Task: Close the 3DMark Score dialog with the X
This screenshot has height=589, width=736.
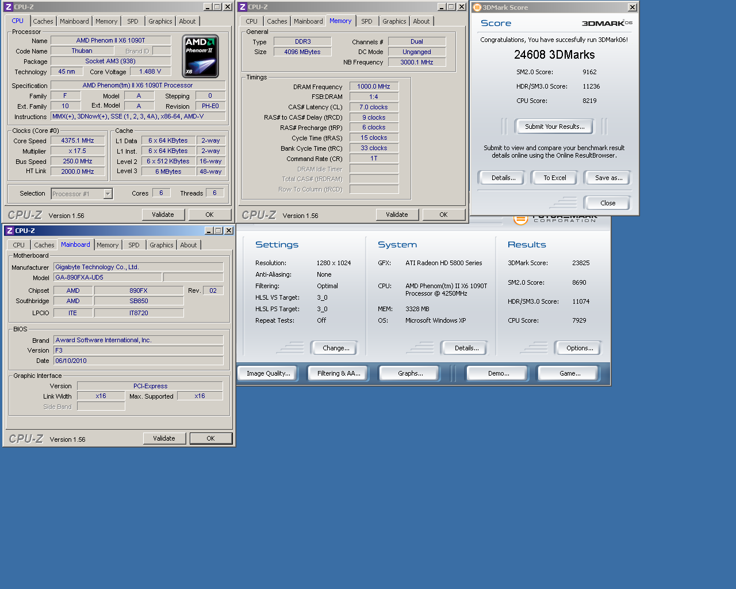Action: [632, 7]
